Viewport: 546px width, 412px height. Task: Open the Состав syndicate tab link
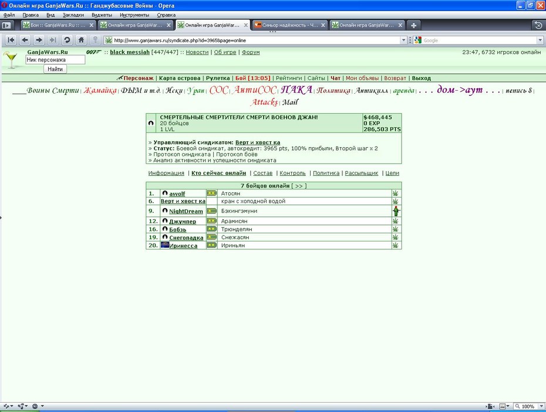coord(263,173)
